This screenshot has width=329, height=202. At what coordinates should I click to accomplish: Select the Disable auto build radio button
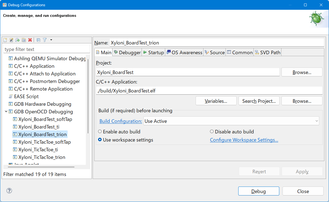pyautogui.click(x=212, y=132)
